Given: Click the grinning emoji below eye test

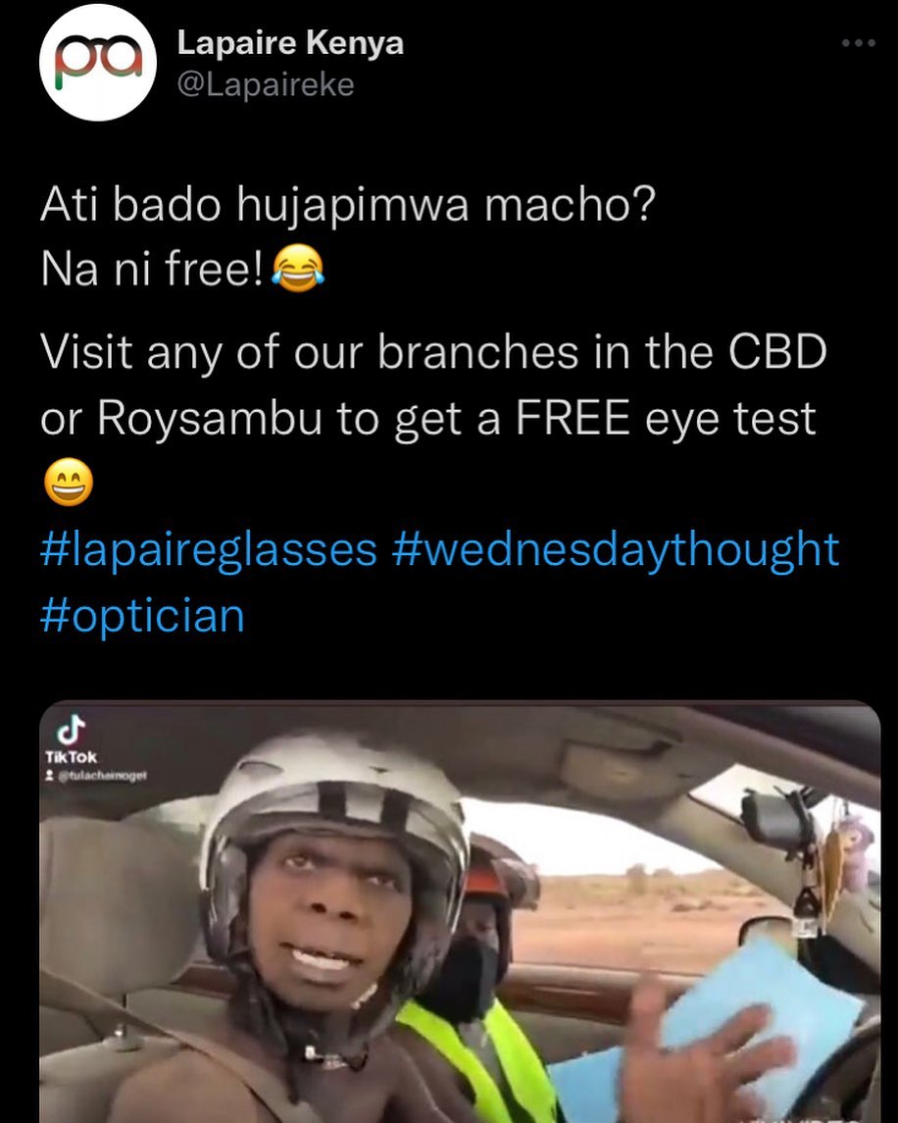Looking at the screenshot, I should click(x=69, y=482).
